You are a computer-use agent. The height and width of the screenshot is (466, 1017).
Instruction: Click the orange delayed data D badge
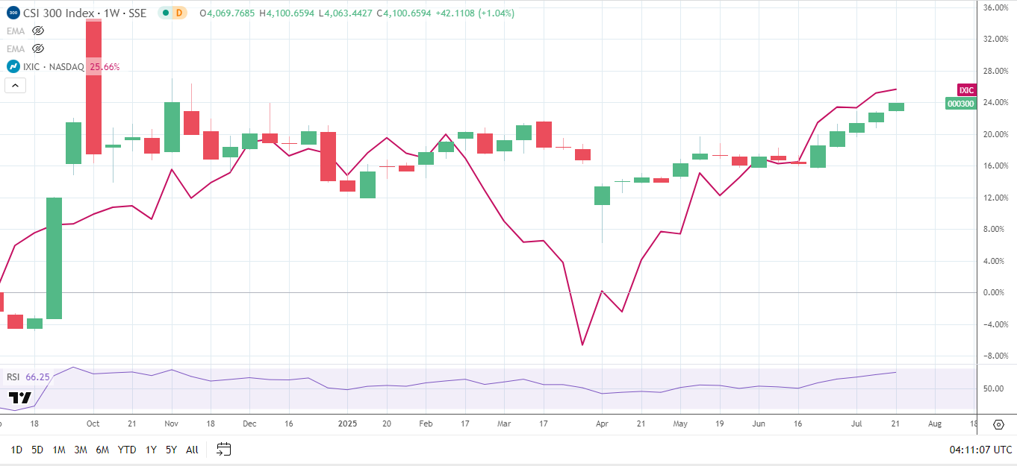click(179, 13)
